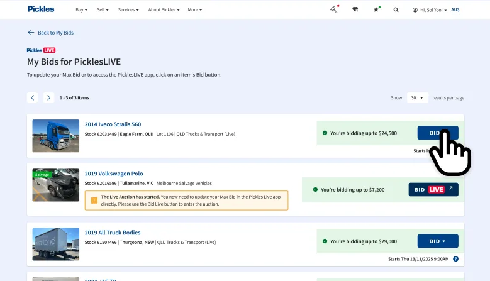Screen dimensions: 490x281
Task: Open BID dropdown for 2019 All Truck Bodies
Action: point(438,241)
